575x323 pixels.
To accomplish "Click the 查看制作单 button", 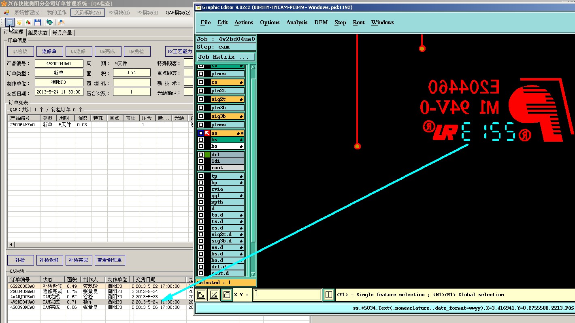I will (x=110, y=260).
